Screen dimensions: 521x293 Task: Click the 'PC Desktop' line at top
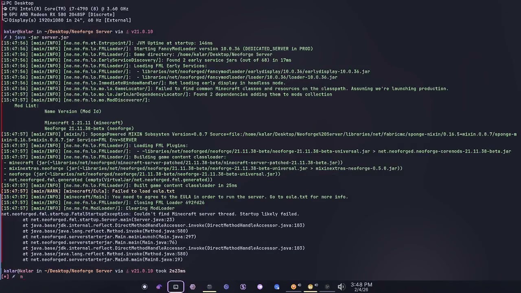(x=18, y=3)
